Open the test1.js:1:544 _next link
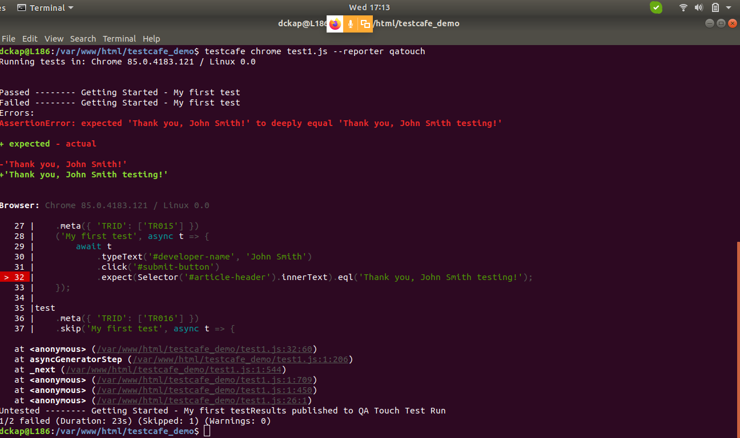This screenshot has height=438, width=740. tap(173, 370)
